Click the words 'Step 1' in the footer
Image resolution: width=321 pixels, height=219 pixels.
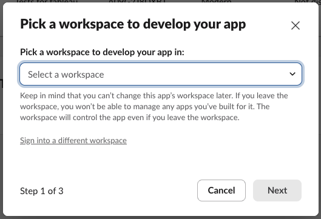(32, 191)
